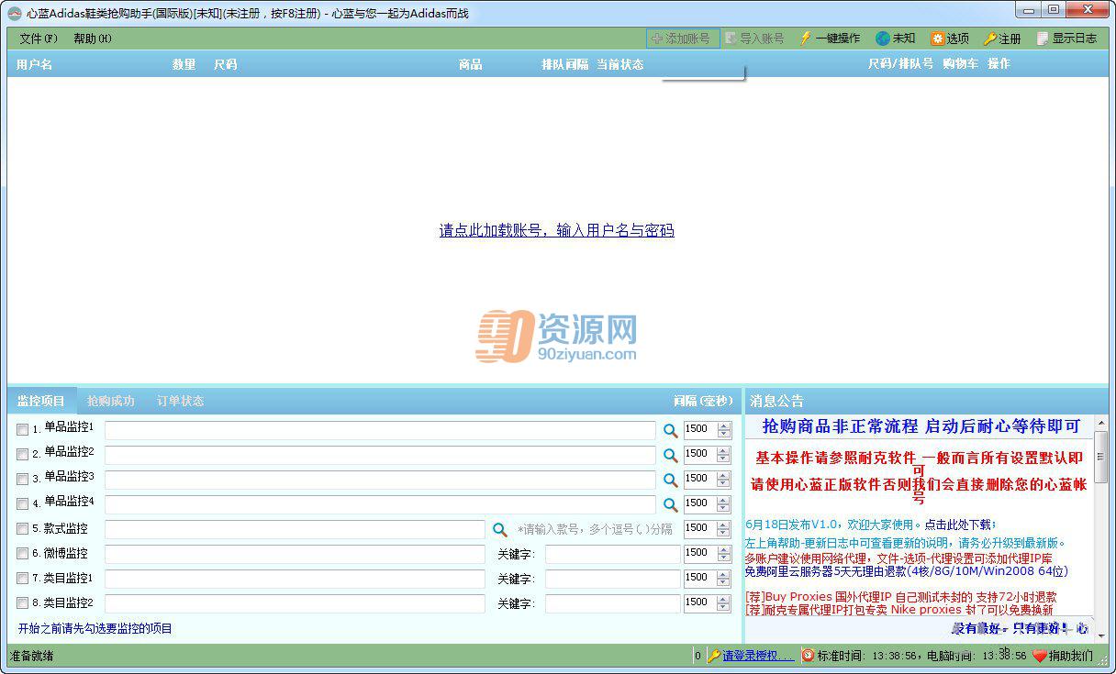Click the 购物车 column header

(960, 64)
